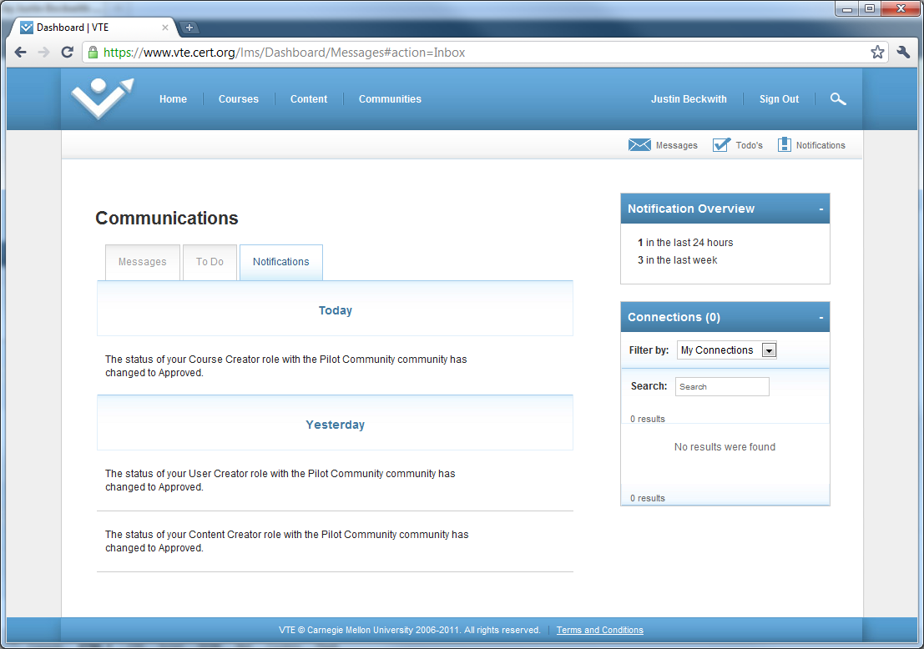This screenshot has width=924, height=649.
Task: Click the browser address bar URL
Action: tap(284, 53)
